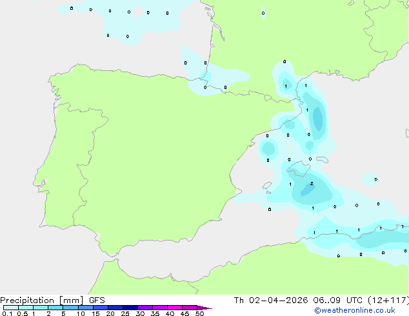409x316 pixels.
Task: Click the 35 to 40 mm legend swatch
Action: pos(160,308)
